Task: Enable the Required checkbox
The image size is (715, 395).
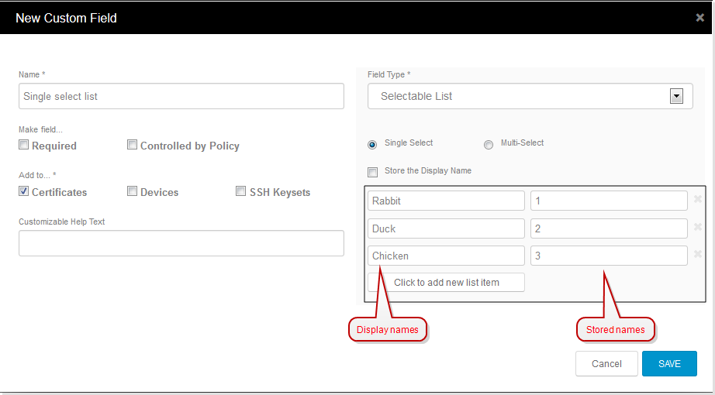Action: (24, 145)
